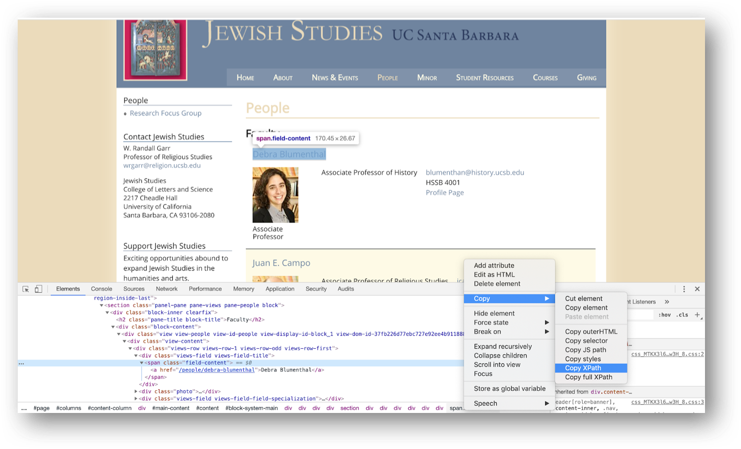This screenshot has width=741, height=449.
Task: Collapse the views-row-first div node
Action: 130,349
